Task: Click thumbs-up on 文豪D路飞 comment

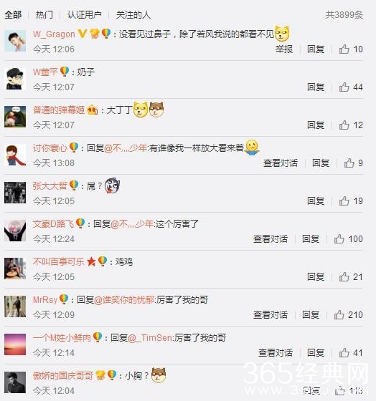Action: pyautogui.click(x=339, y=239)
